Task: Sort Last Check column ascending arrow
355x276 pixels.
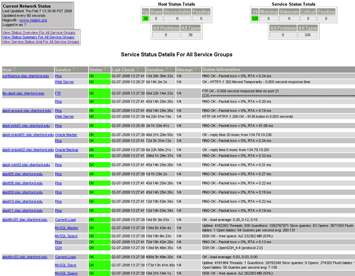Action: [137, 70]
